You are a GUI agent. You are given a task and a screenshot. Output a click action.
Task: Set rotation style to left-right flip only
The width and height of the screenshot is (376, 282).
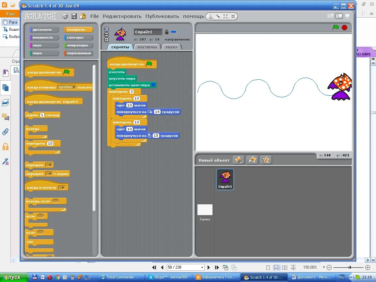coord(106,35)
